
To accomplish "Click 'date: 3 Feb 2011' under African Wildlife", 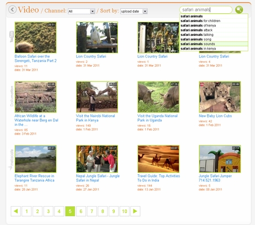I will pos(25,133).
